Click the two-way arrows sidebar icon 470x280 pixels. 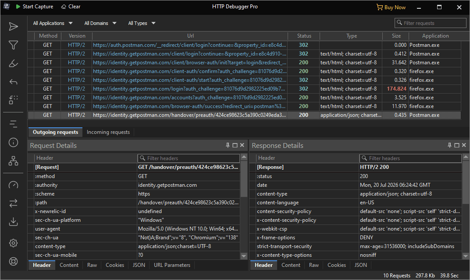coord(13,203)
